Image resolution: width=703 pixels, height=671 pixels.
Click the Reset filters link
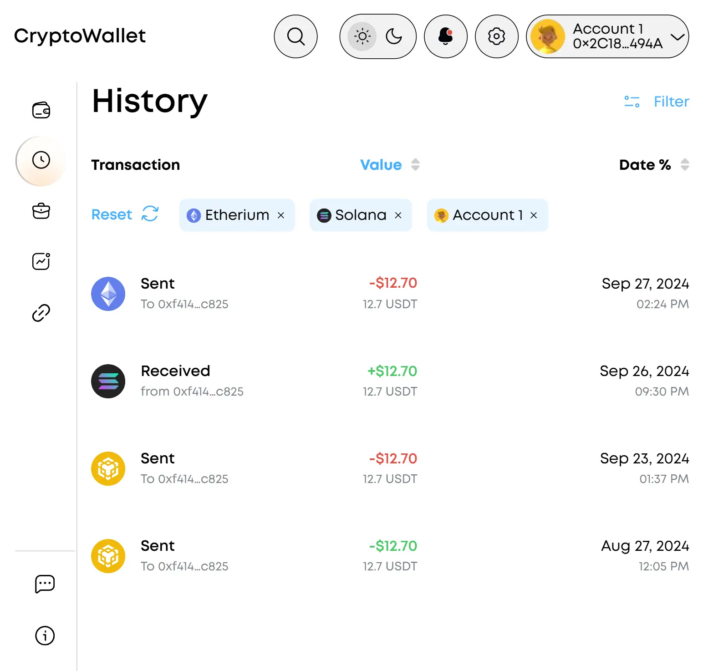click(112, 214)
